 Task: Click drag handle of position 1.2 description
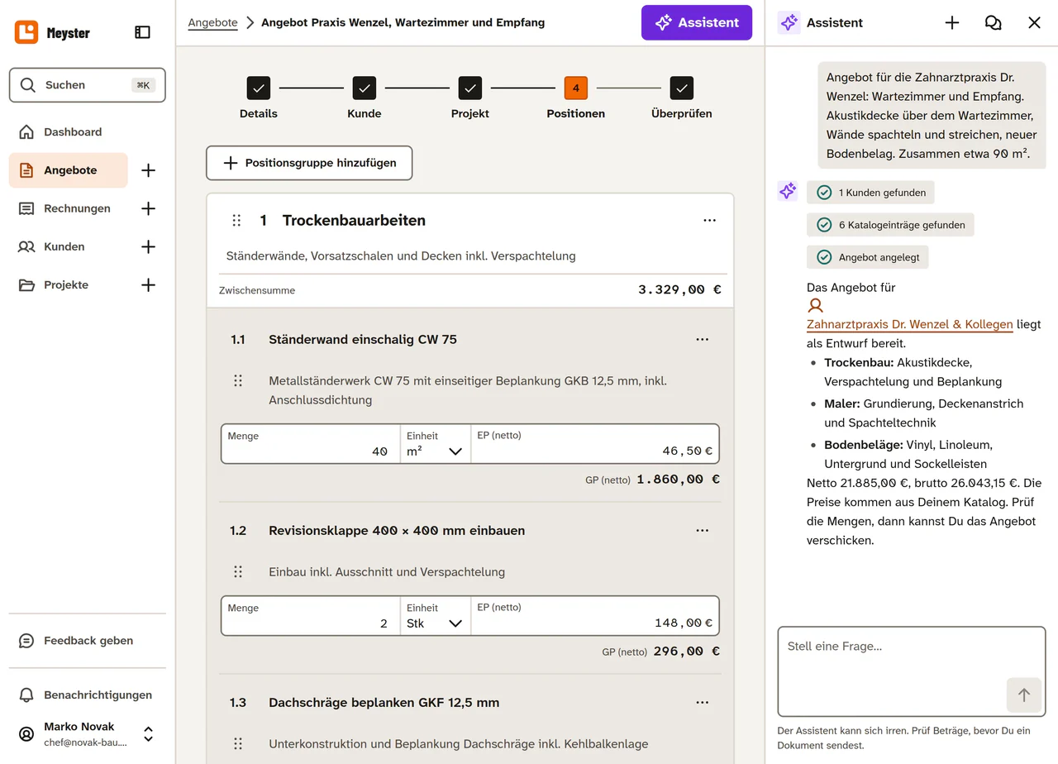[238, 572]
